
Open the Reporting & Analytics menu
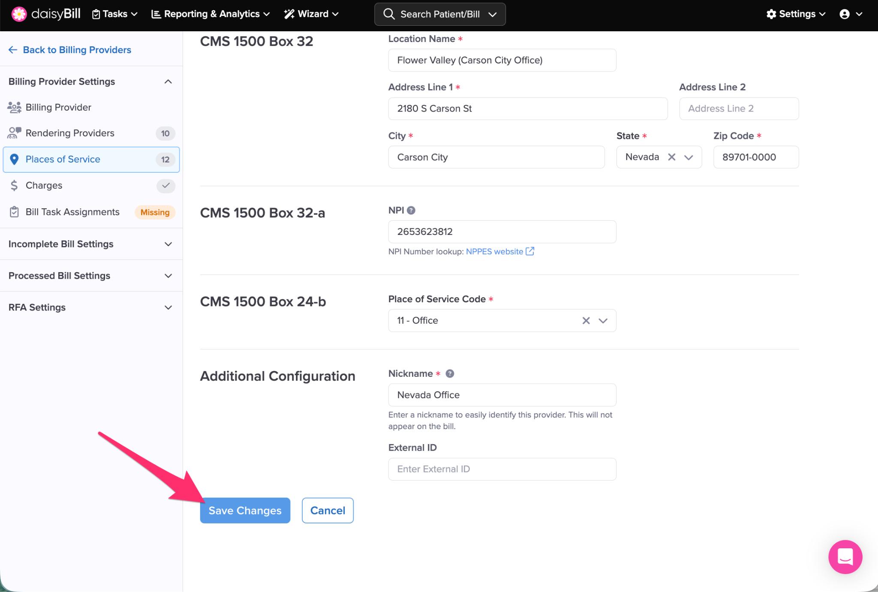(x=211, y=14)
